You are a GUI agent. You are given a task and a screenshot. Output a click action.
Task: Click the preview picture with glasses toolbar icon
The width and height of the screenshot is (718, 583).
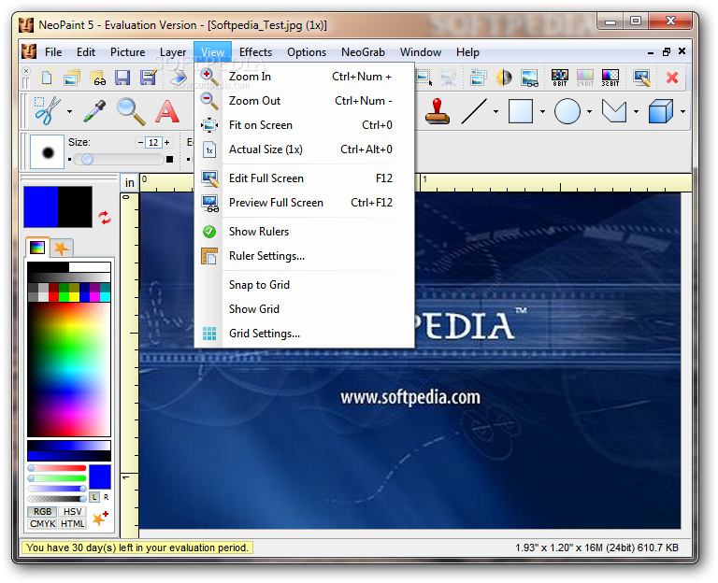click(529, 78)
